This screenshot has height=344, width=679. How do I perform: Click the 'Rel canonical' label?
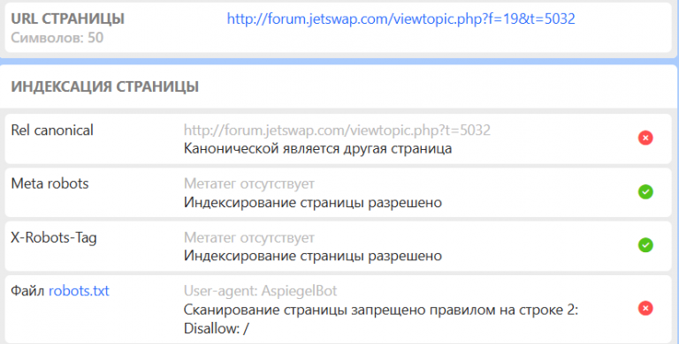[52, 130]
